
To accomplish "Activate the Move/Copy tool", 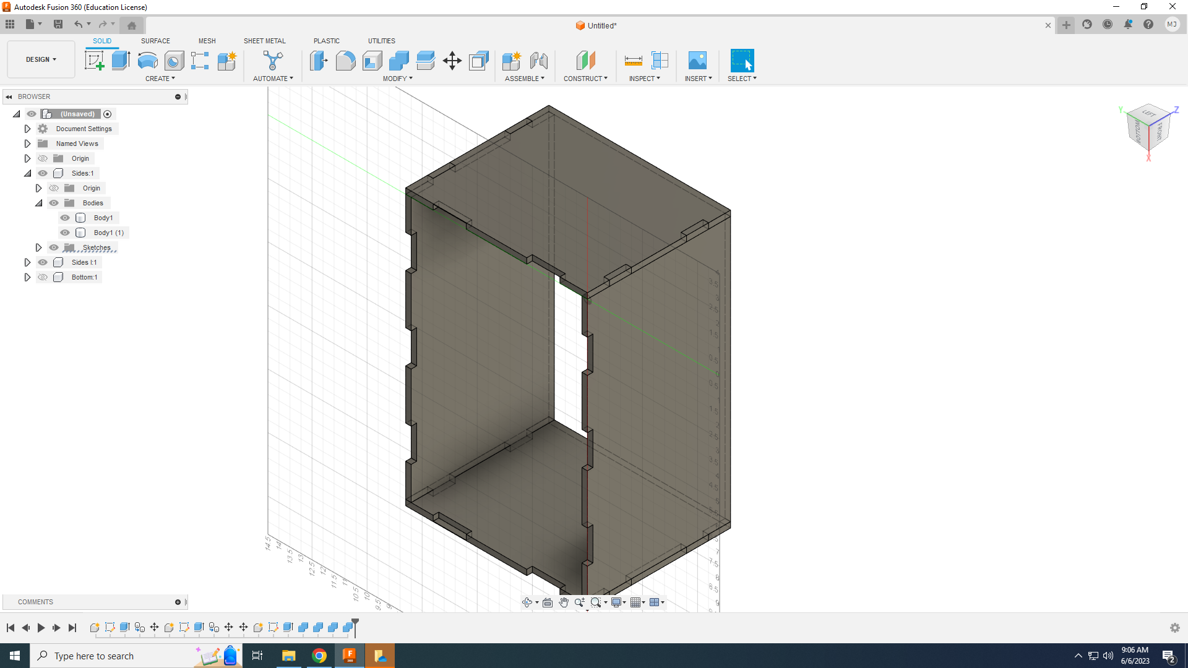I will tap(452, 61).
